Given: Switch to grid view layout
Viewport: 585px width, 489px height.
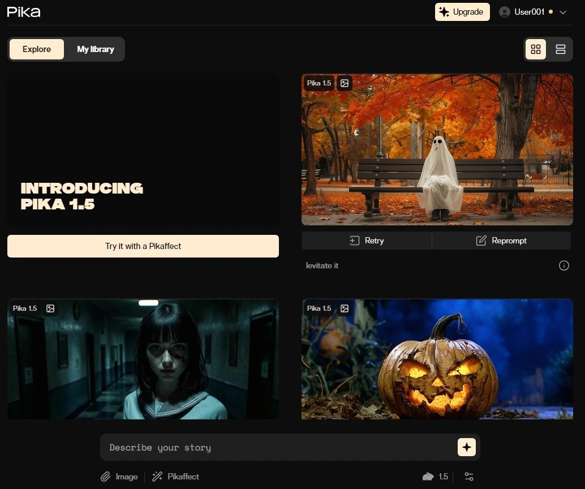Looking at the screenshot, I should pos(536,49).
